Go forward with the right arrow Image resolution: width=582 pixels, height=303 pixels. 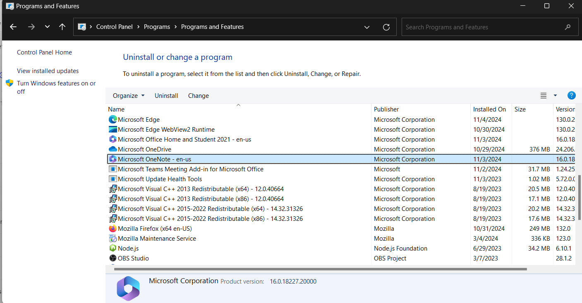coord(31,27)
